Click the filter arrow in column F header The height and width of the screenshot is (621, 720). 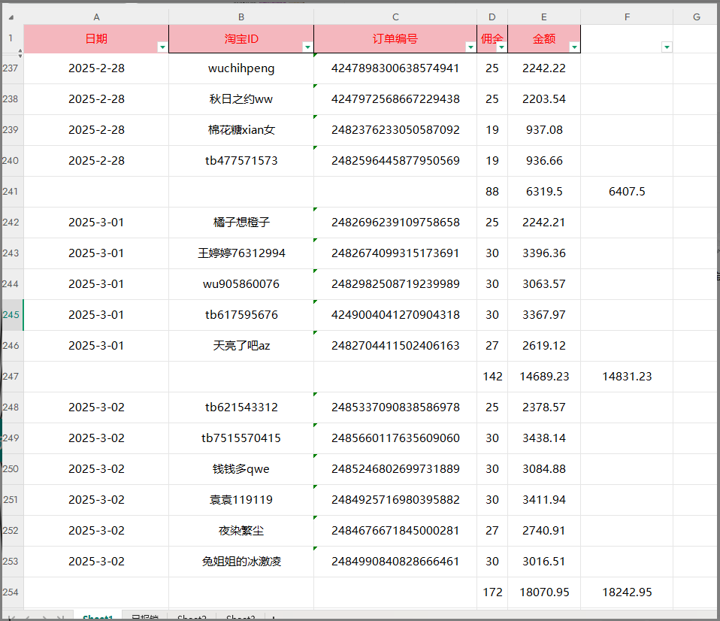[x=666, y=47]
